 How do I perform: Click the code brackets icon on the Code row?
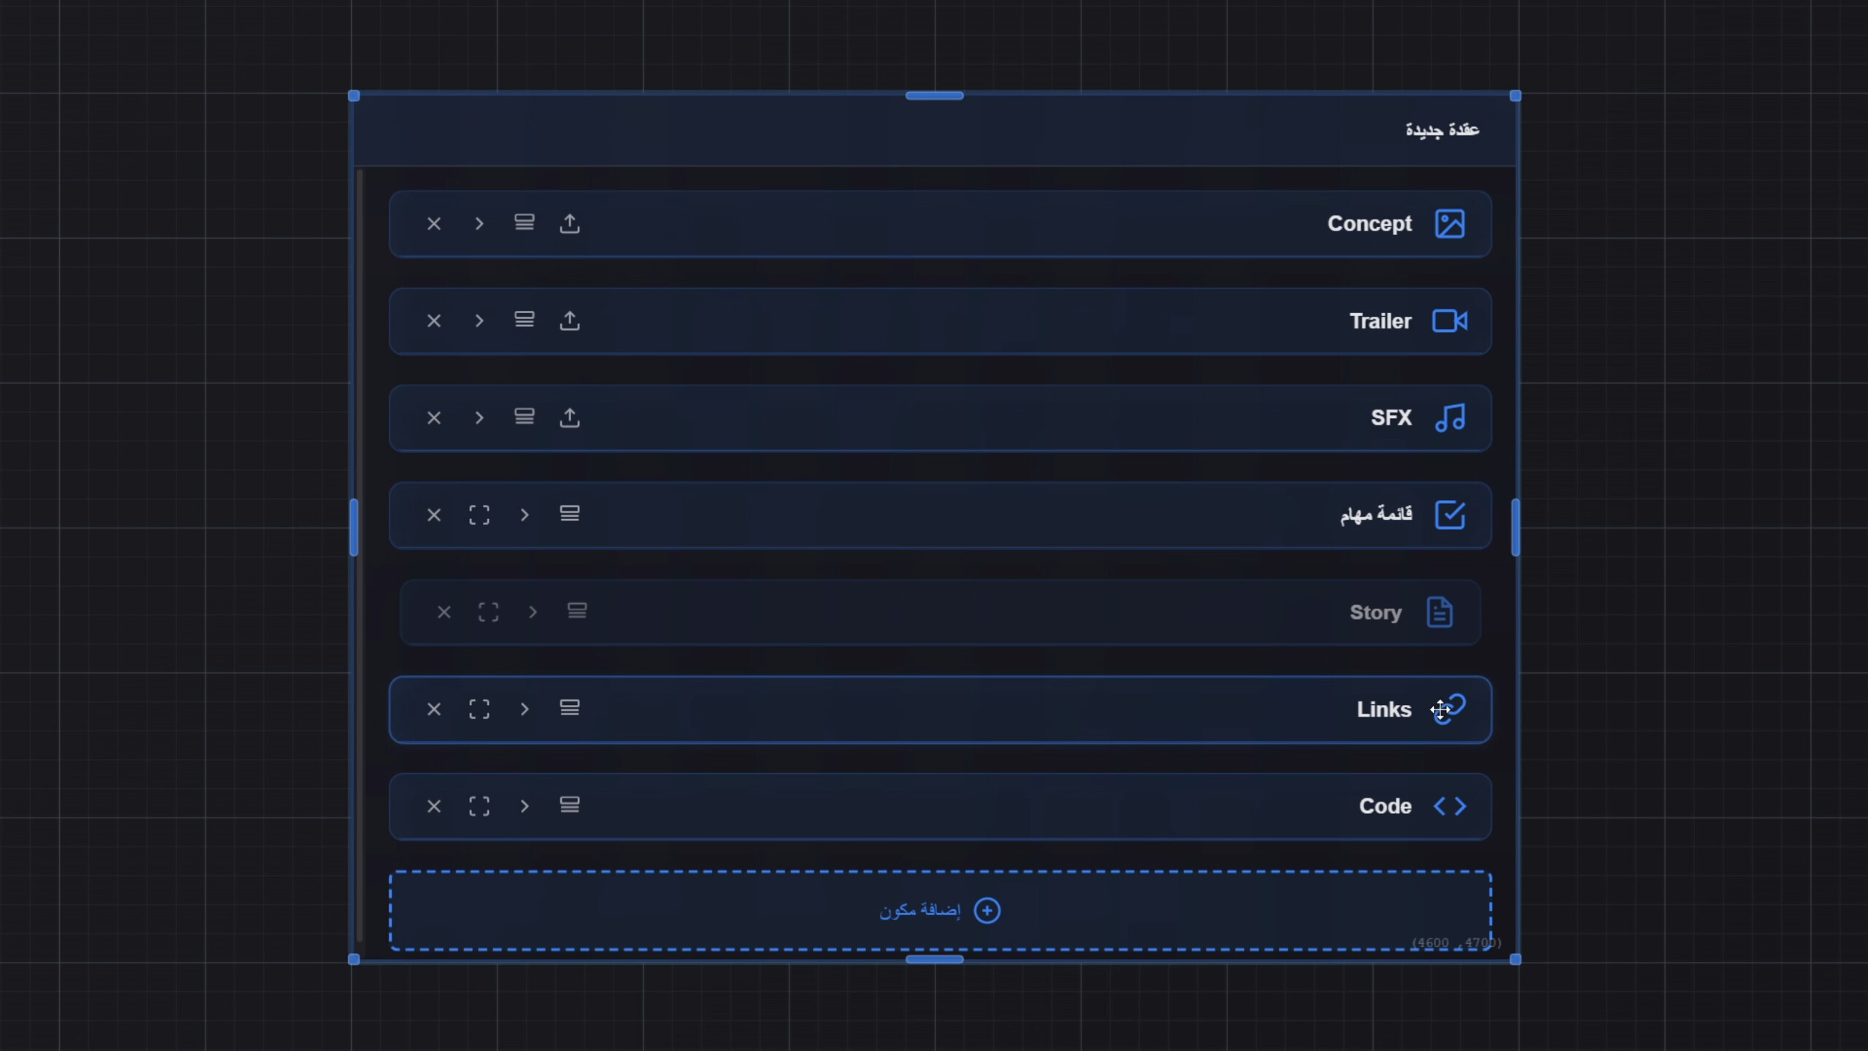coord(1449,806)
